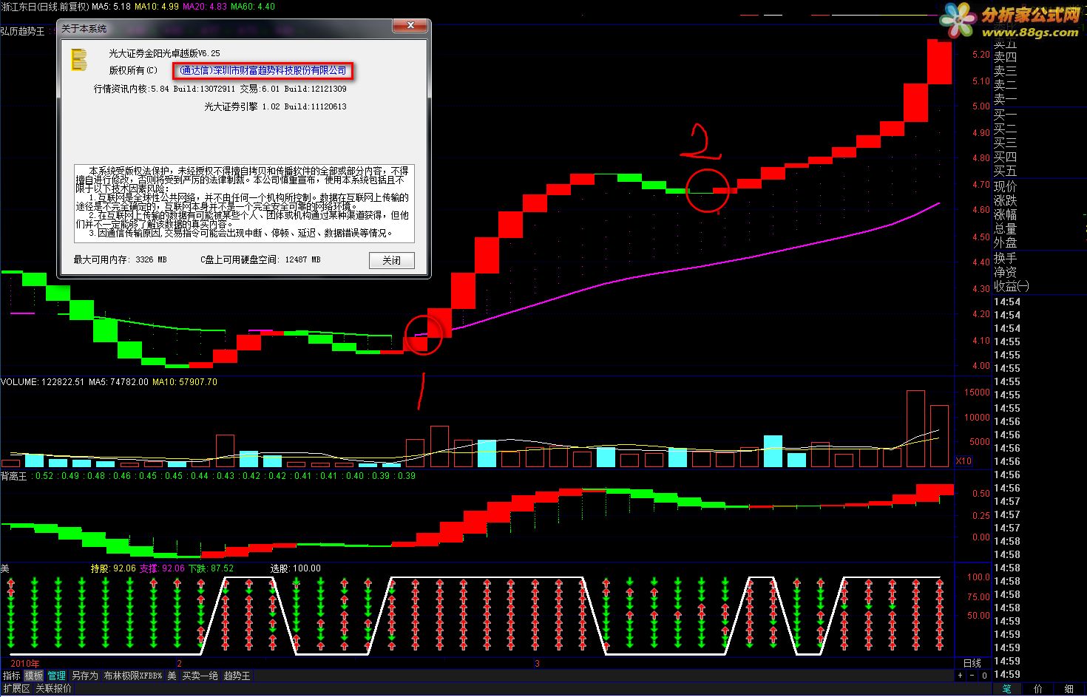This screenshot has height=697, width=1087.
Task: Switch to the 细 tab
Action: 1069,689
